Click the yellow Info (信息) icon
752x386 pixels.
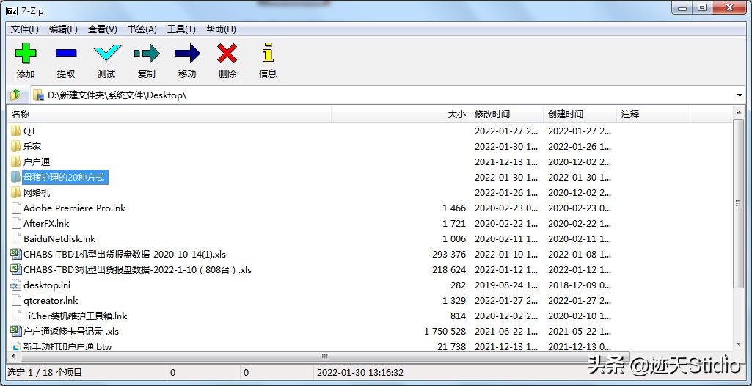pyautogui.click(x=268, y=53)
